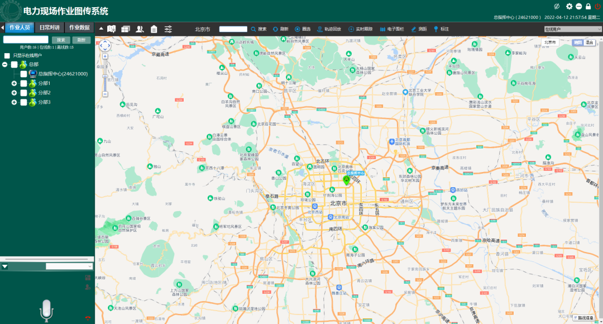Collapse the 总部 tree node
This screenshot has width=603, height=324.
pos(4,65)
